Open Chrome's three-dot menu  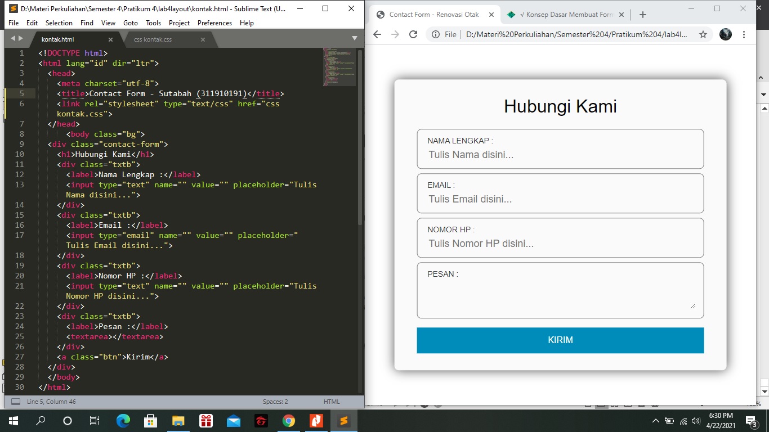tap(744, 34)
